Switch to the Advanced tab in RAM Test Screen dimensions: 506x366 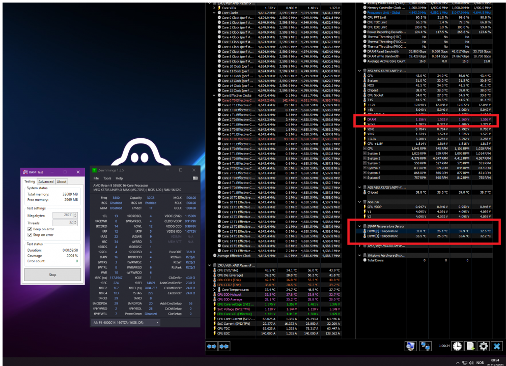point(45,181)
